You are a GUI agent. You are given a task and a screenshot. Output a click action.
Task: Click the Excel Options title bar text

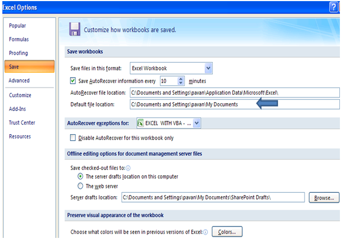[x=20, y=8]
